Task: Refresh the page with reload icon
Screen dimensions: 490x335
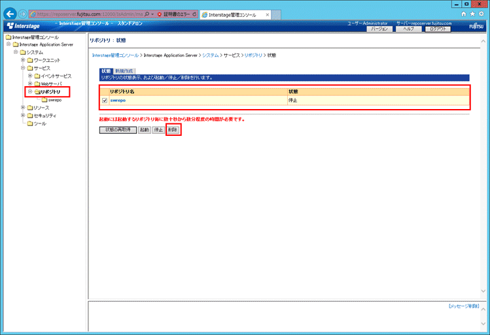Action: coord(194,14)
